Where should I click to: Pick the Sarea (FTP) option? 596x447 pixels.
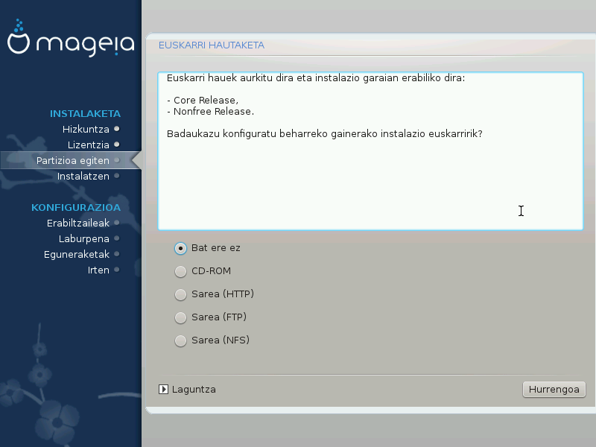coord(180,317)
